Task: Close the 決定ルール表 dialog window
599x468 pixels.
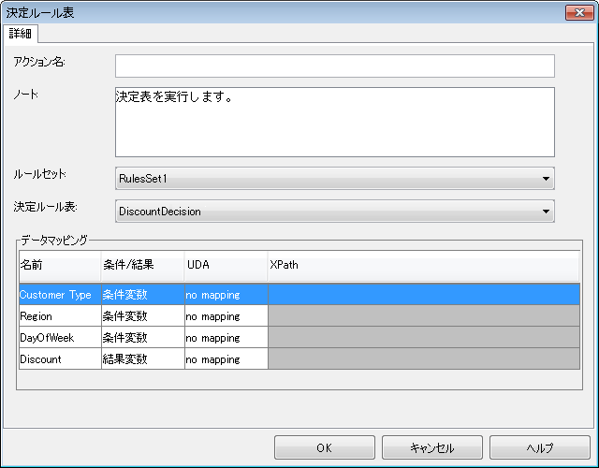Action: 579,12
